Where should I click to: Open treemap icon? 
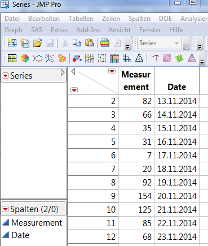click(x=114, y=58)
